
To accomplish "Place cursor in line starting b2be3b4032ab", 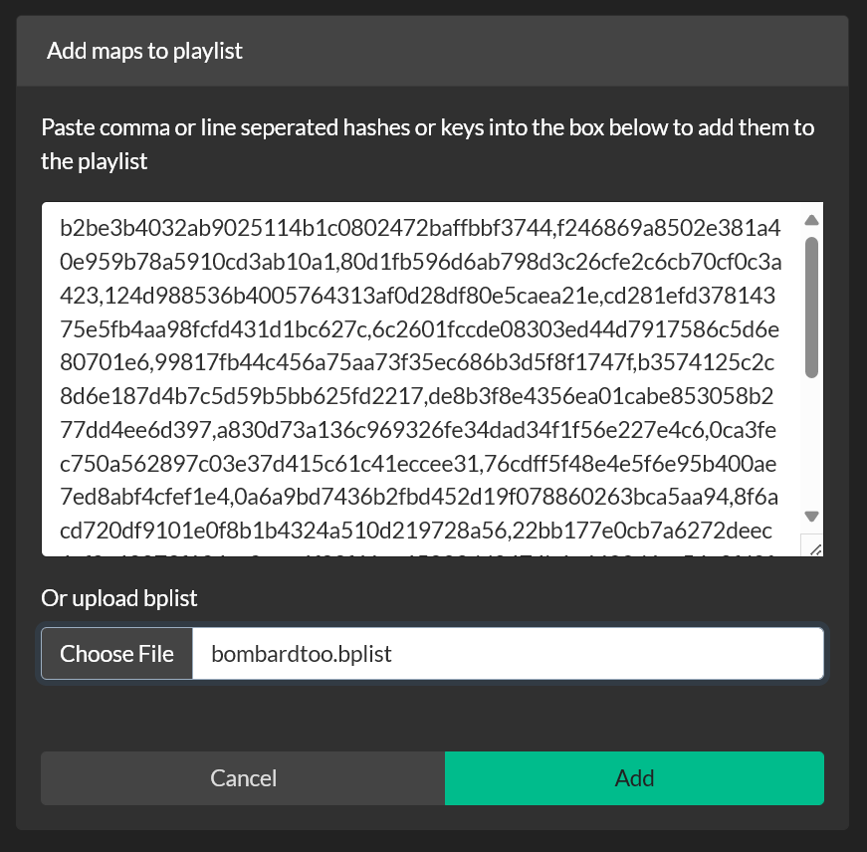I will coord(418,229).
